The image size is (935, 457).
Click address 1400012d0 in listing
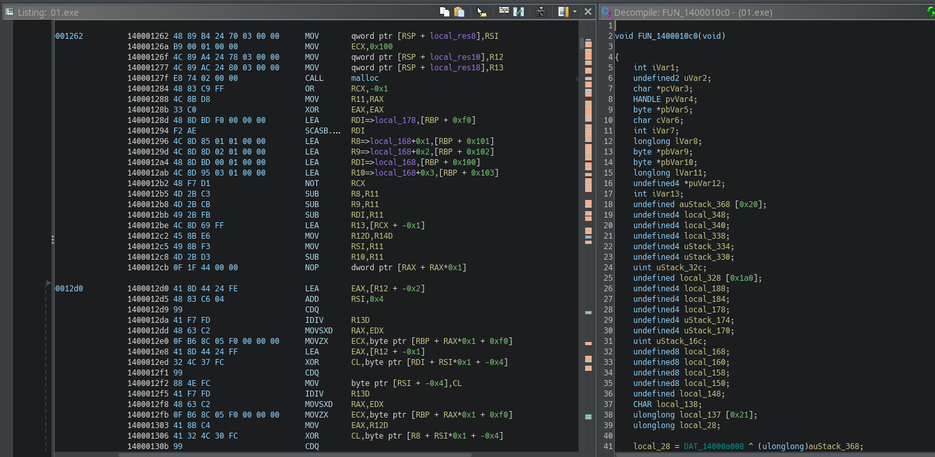click(148, 289)
